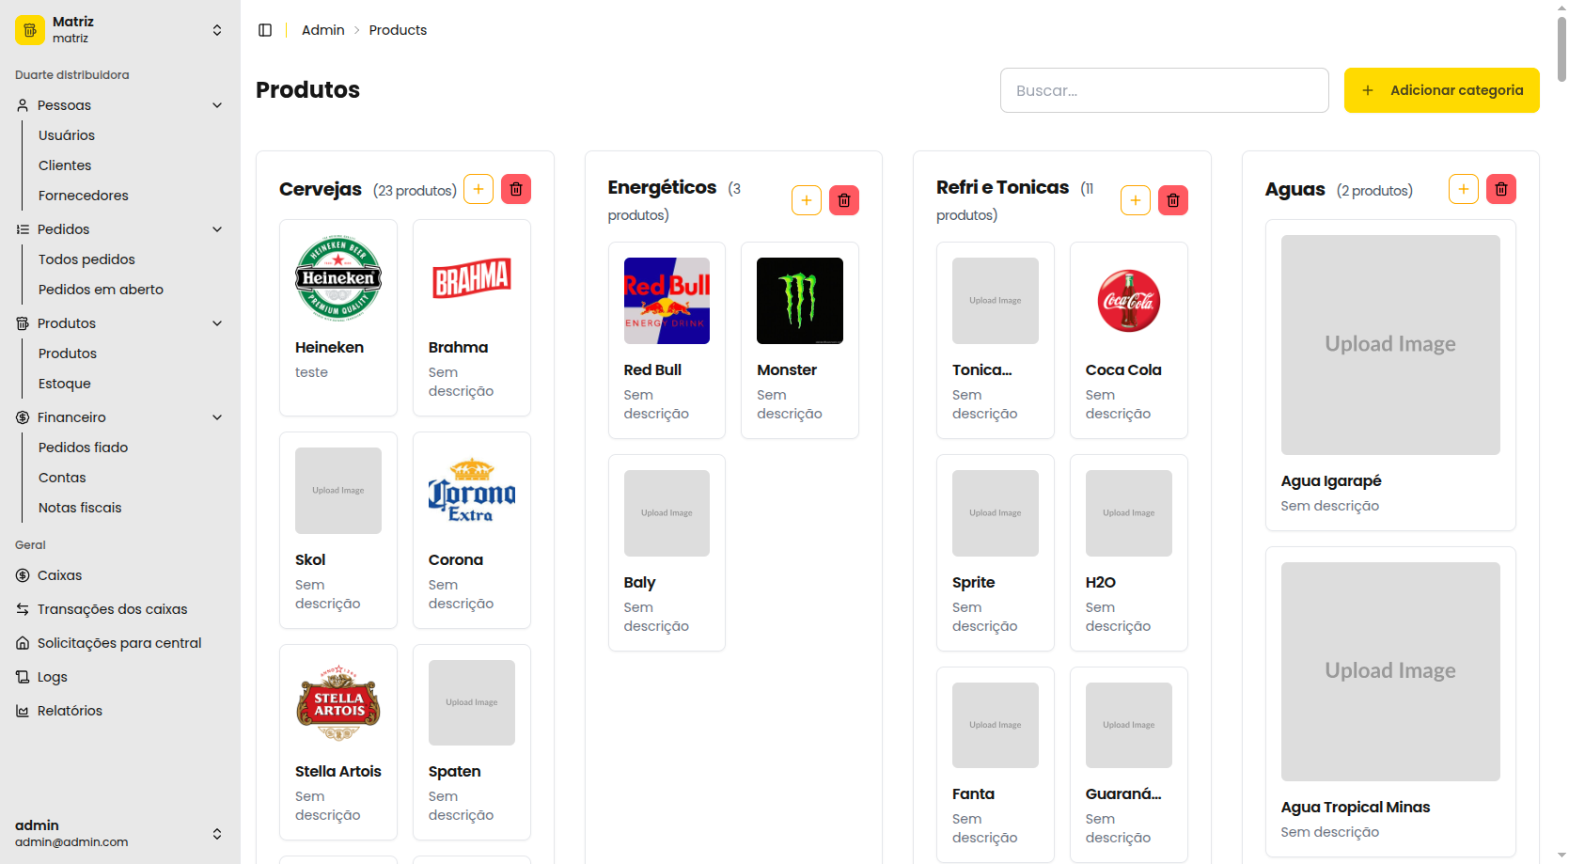
Task: Open the Stella Artois product image
Action: (338, 703)
